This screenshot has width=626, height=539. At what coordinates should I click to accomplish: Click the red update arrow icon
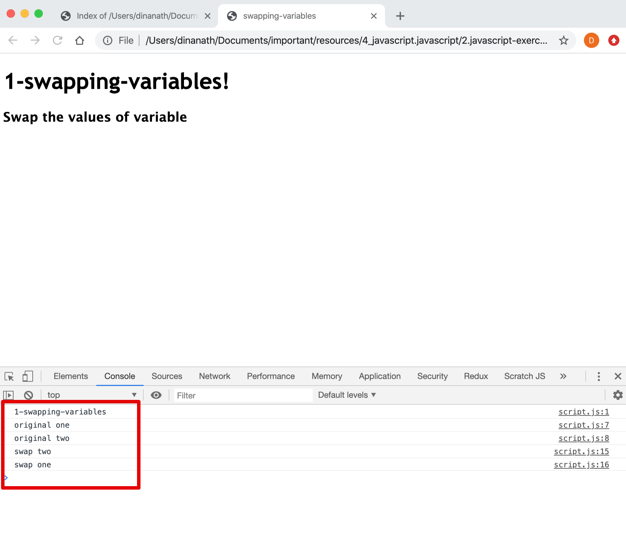[x=613, y=40]
